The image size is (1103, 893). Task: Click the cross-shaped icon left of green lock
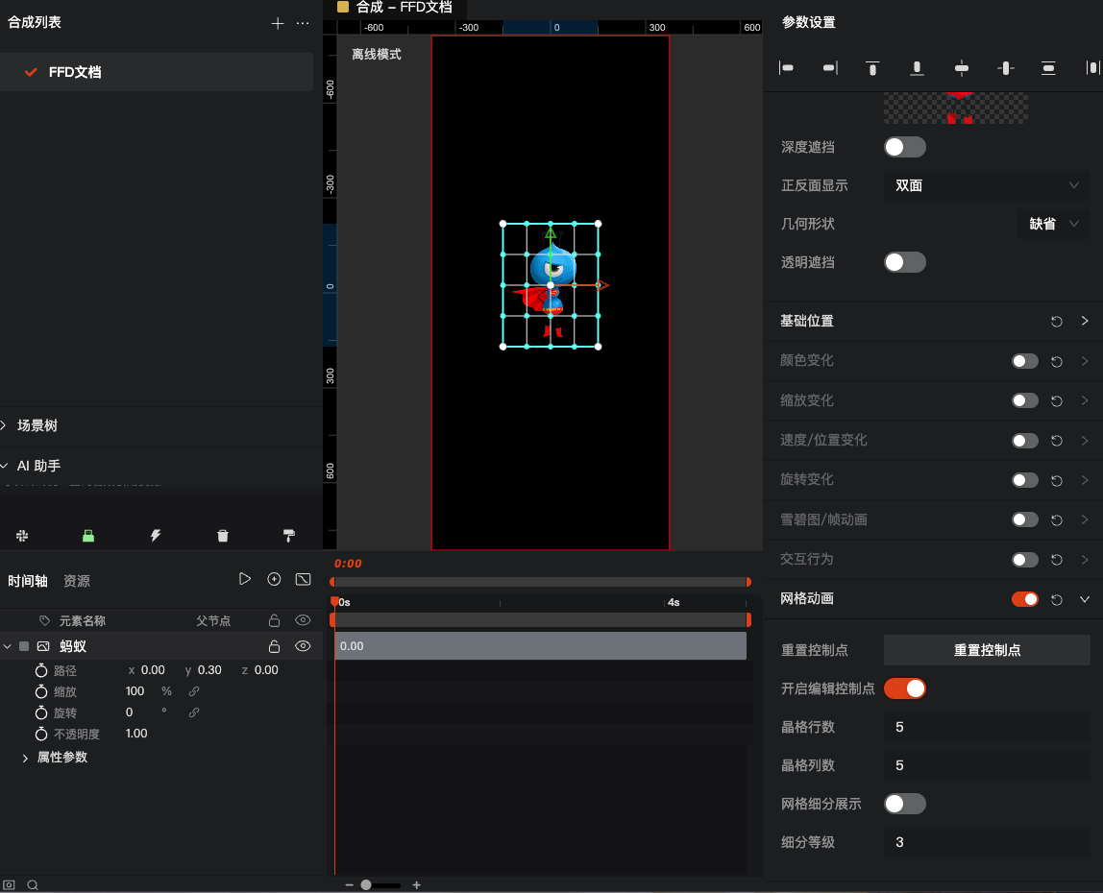(22, 536)
